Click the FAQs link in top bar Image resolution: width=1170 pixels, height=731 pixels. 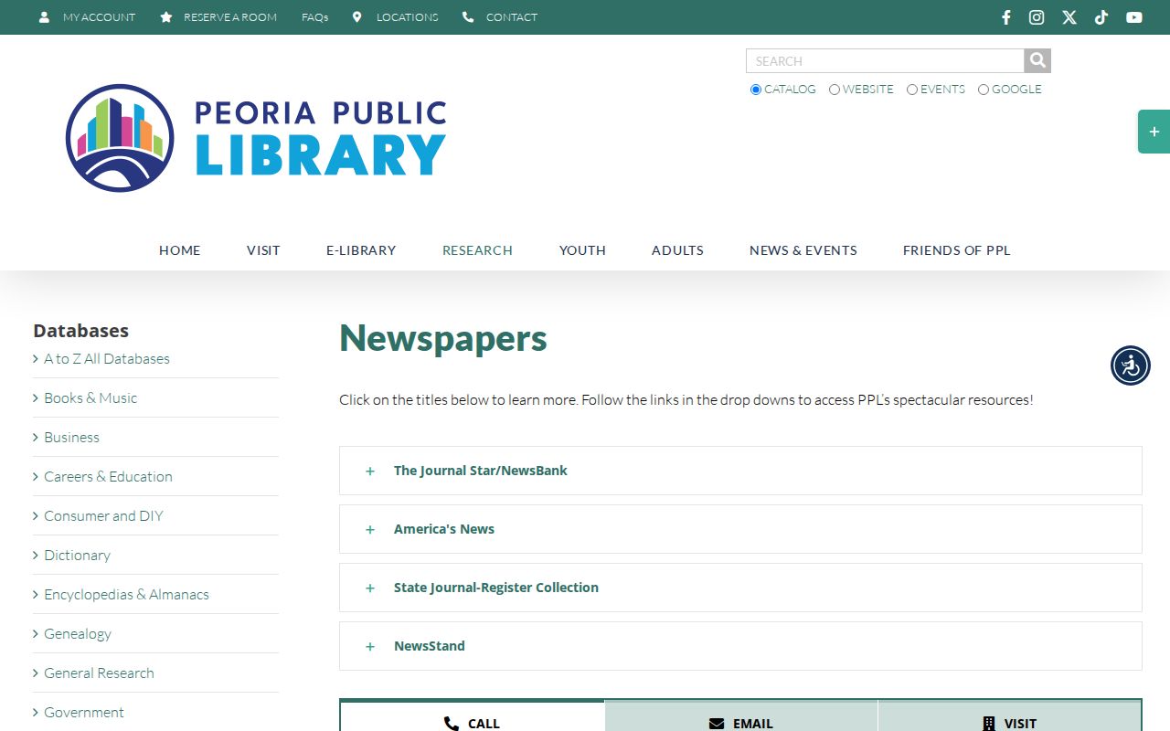point(314,17)
